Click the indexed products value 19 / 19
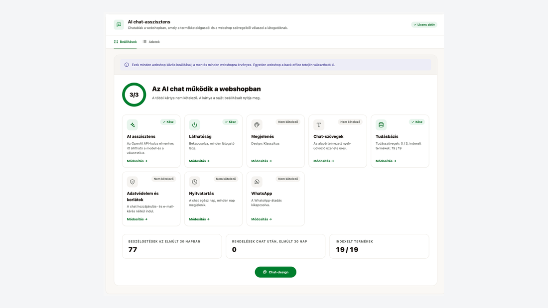The height and width of the screenshot is (308, 548). [x=347, y=250]
